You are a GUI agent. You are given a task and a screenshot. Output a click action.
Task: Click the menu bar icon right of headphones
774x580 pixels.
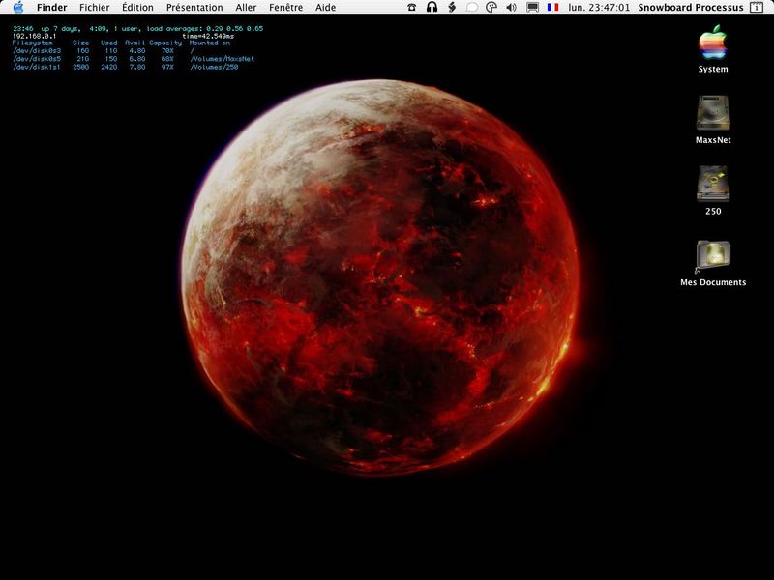coord(452,8)
